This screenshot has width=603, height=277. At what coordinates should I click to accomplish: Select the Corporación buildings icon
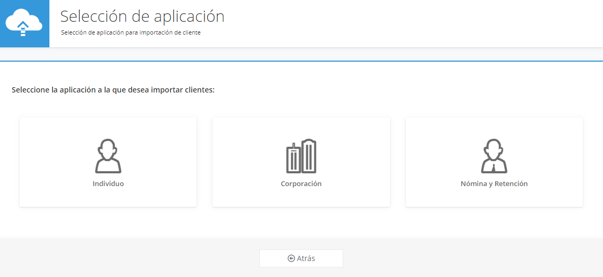point(301,156)
